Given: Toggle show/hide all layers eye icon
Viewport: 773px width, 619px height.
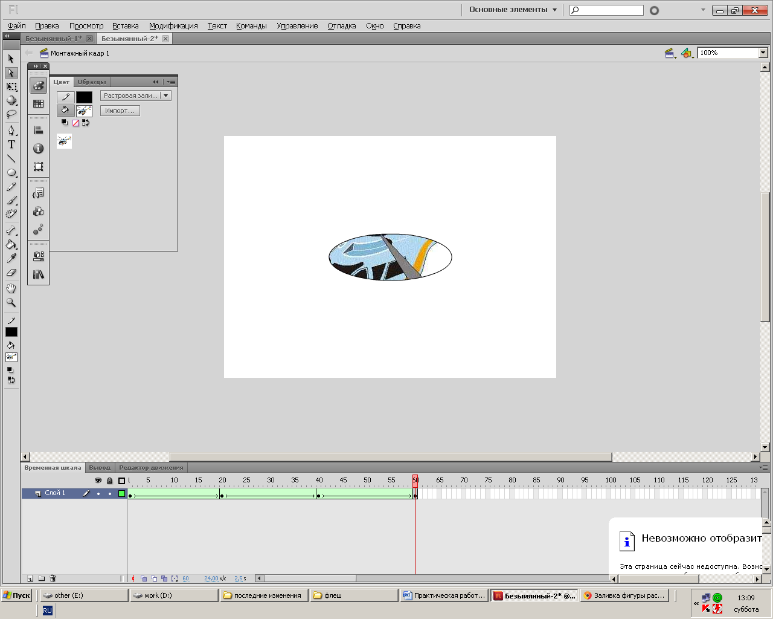Looking at the screenshot, I should coord(98,481).
